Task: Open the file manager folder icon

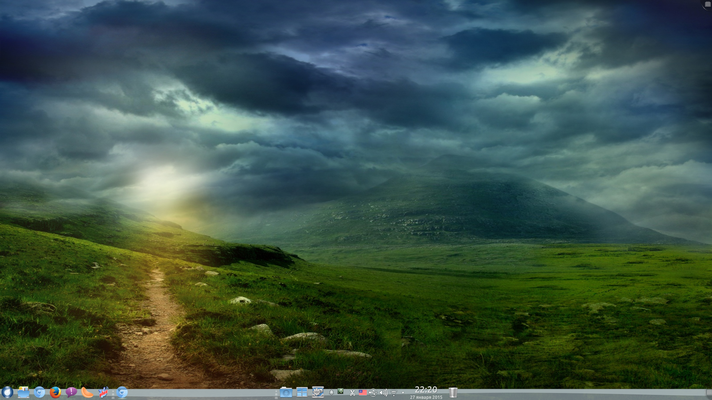Action: [x=23, y=392]
